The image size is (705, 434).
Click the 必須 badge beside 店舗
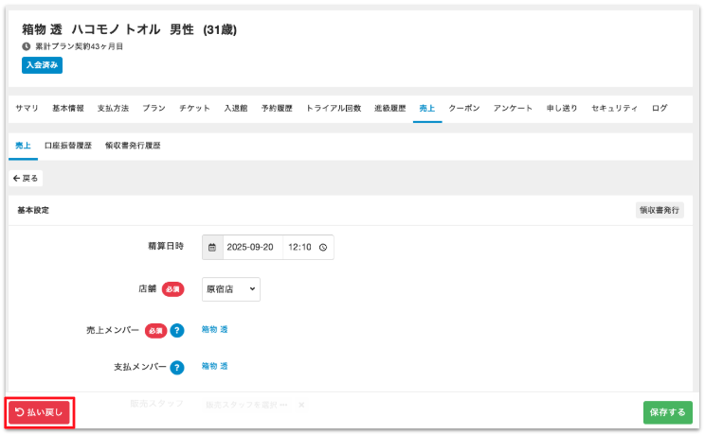pos(172,289)
